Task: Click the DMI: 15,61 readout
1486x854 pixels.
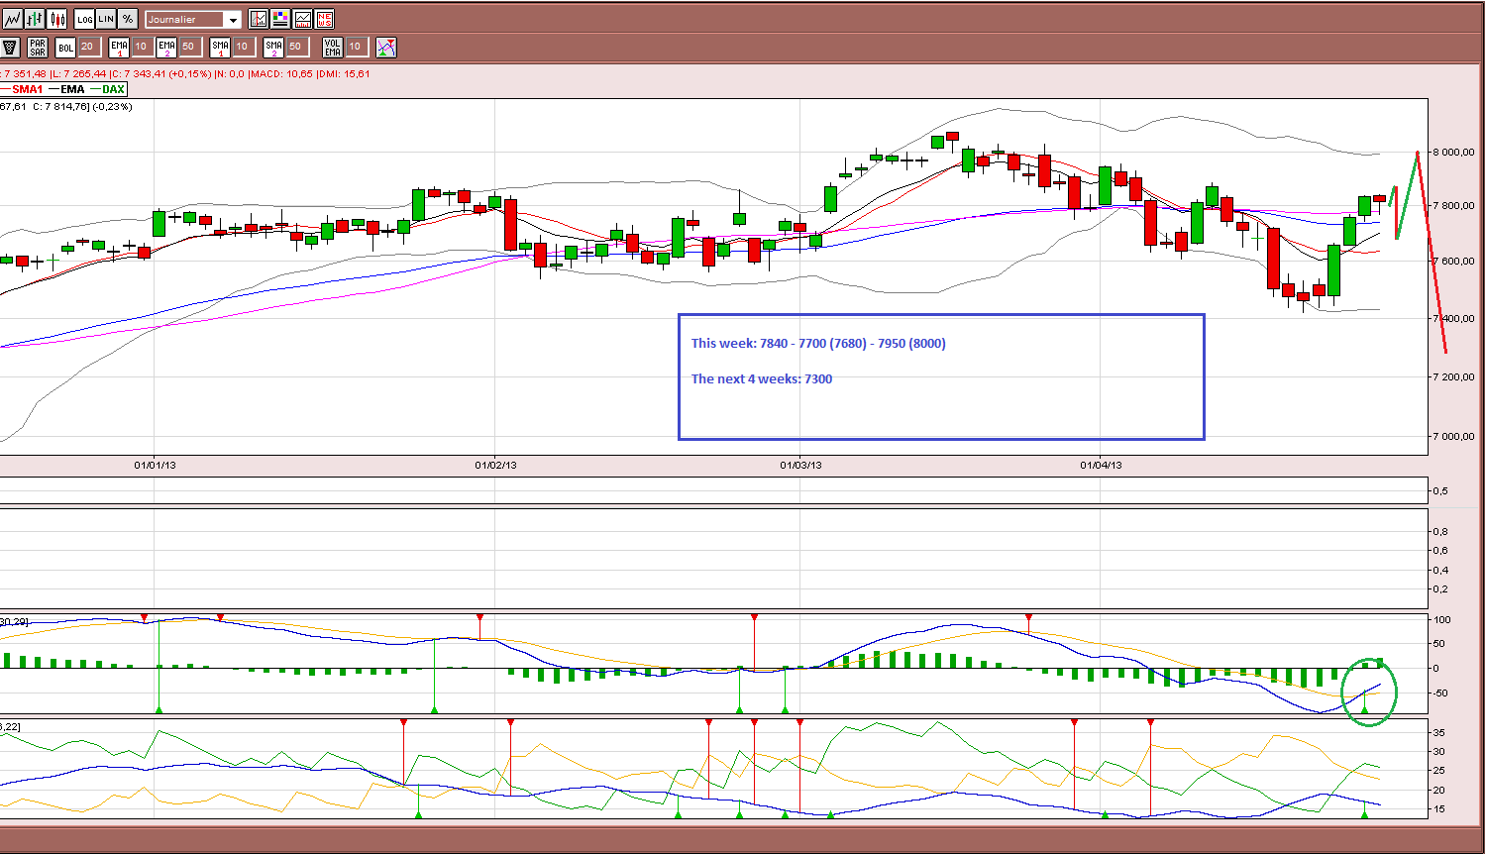Action: (x=344, y=74)
